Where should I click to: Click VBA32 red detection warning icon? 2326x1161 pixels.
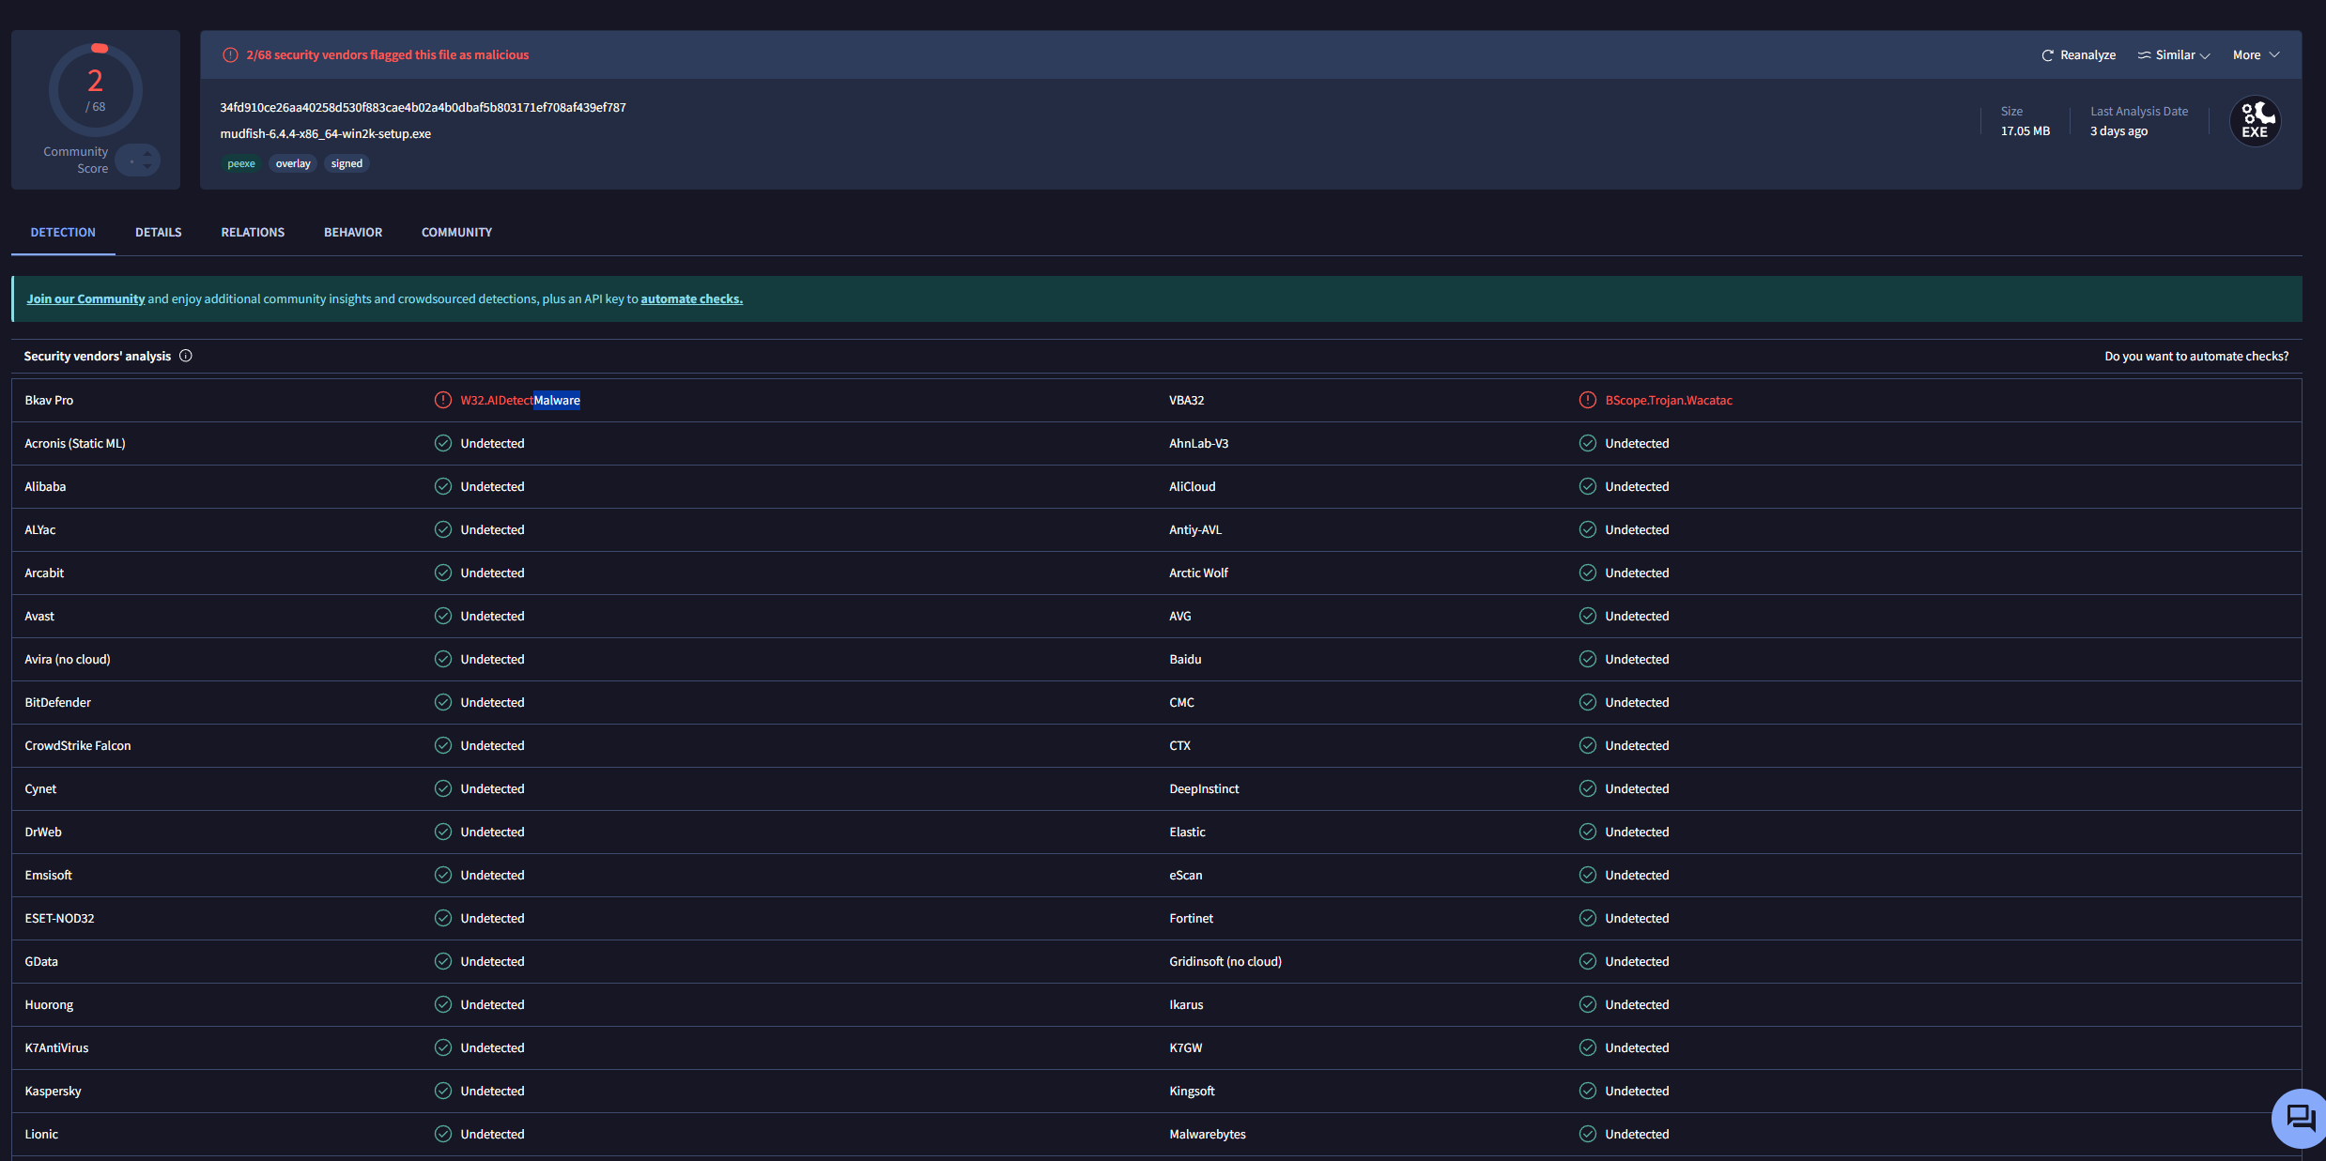tap(1587, 400)
